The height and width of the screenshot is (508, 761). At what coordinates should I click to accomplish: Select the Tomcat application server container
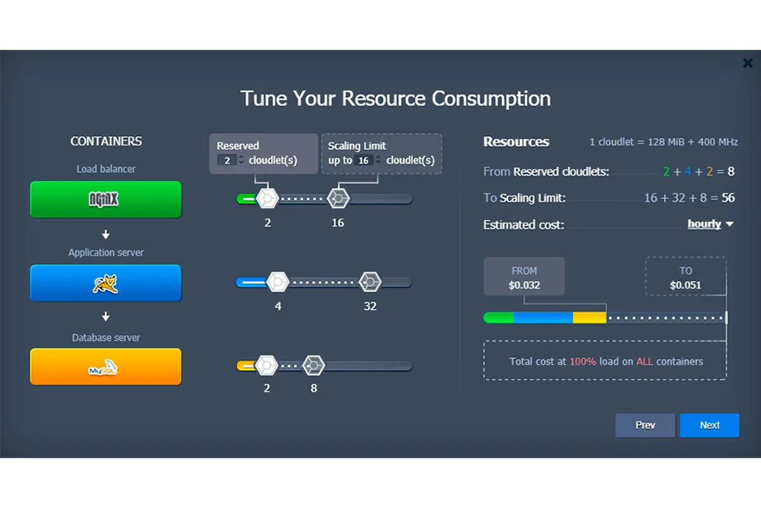(106, 283)
